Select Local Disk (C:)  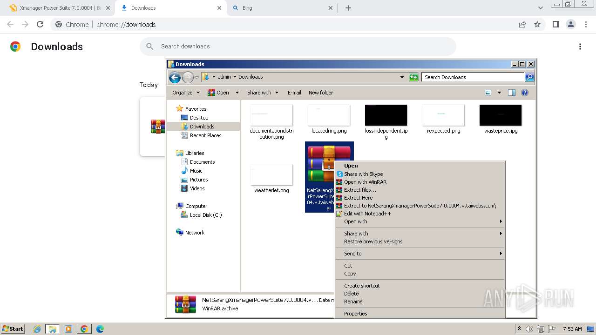pos(206,215)
